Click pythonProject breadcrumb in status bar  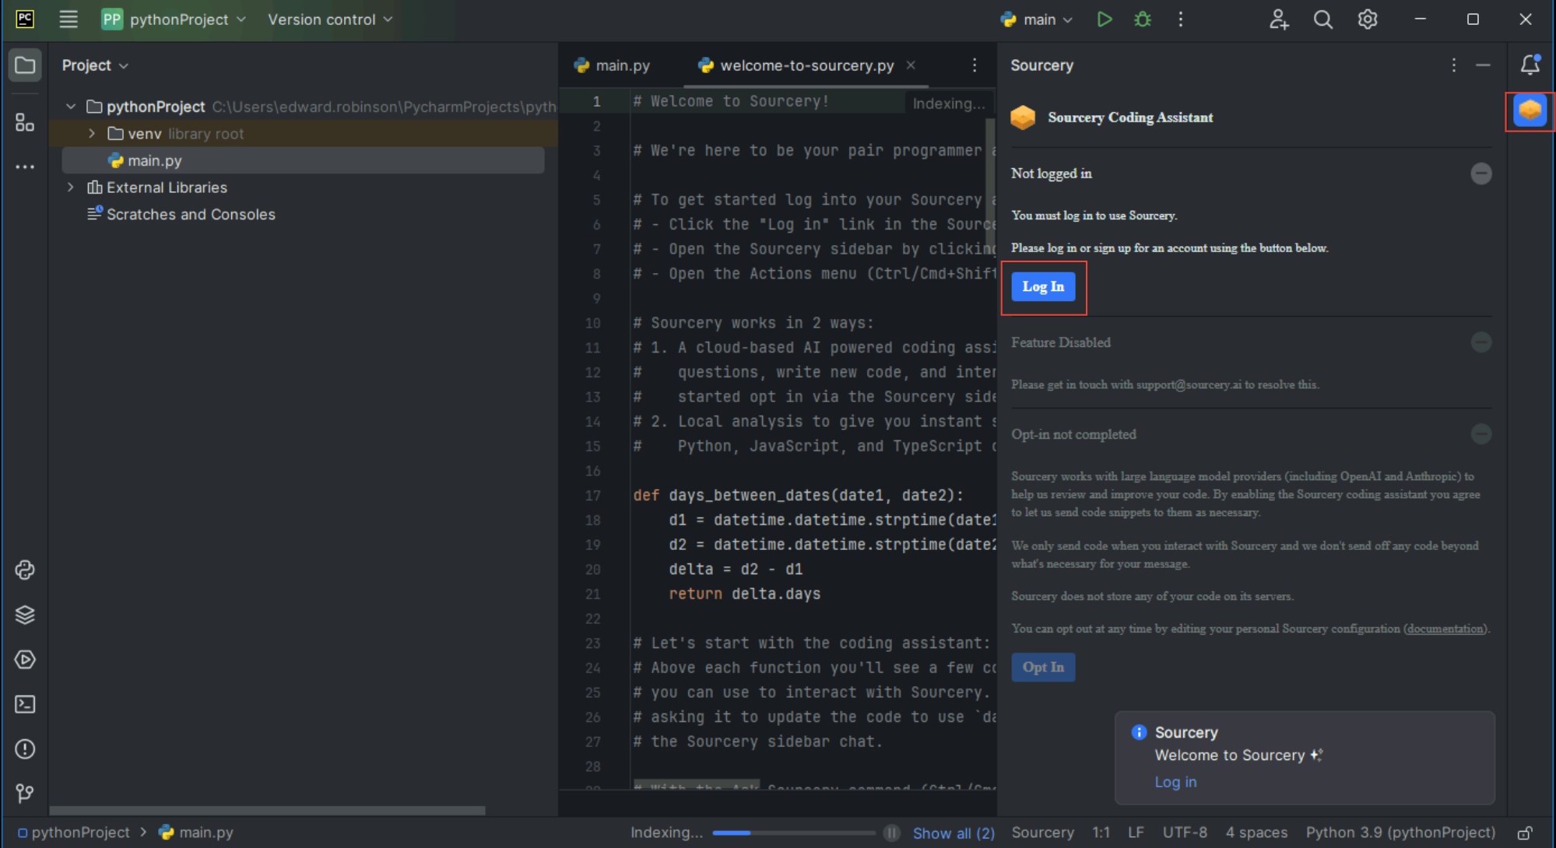[74, 832]
